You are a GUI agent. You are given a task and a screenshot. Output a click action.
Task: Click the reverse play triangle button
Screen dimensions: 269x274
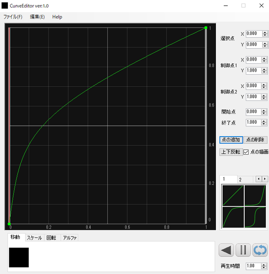(226, 250)
